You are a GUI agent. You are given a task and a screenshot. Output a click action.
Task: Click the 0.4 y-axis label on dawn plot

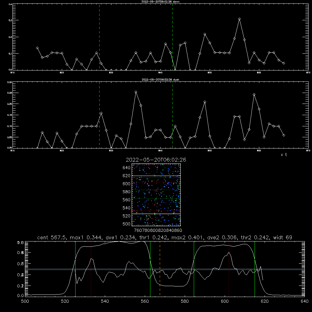point(10,4)
